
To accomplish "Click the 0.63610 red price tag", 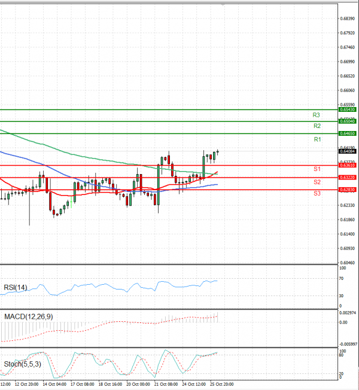I will point(348,165).
